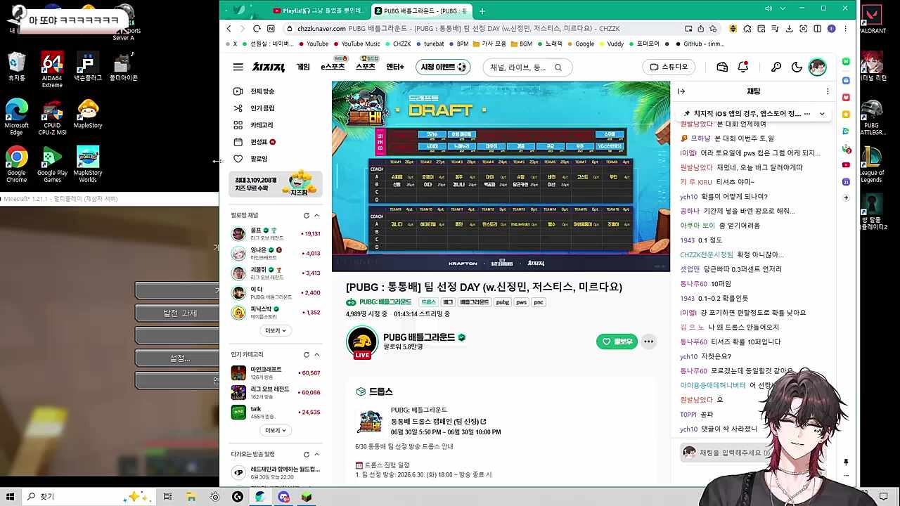The image size is (900, 506).
Task: Expand the pinned chat notice
Action: coord(822,114)
